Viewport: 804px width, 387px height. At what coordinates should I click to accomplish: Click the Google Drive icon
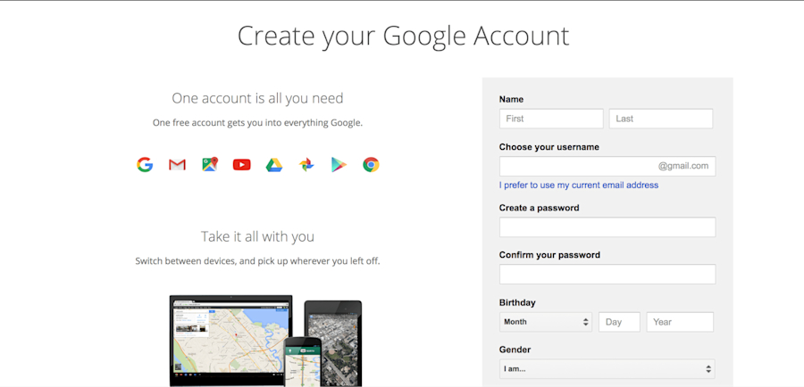click(x=274, y=165)
